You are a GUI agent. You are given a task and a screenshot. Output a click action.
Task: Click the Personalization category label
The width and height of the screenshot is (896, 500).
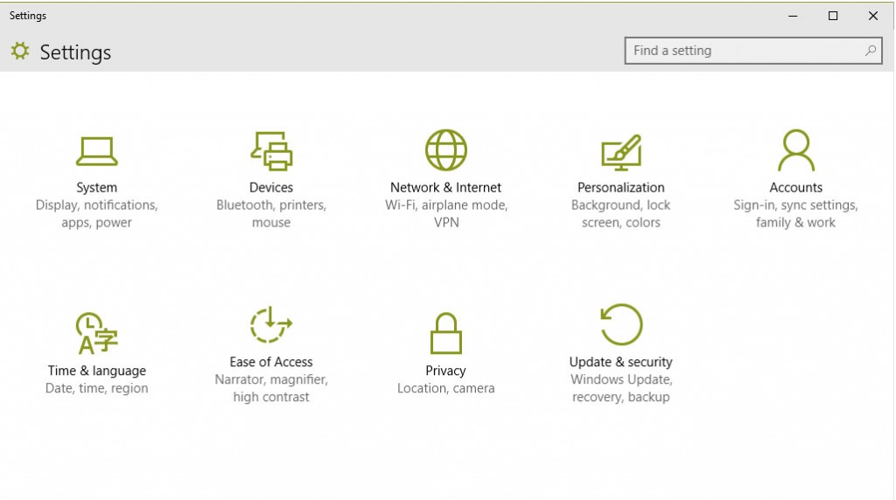pyautogui.click(x=621, y=187)
